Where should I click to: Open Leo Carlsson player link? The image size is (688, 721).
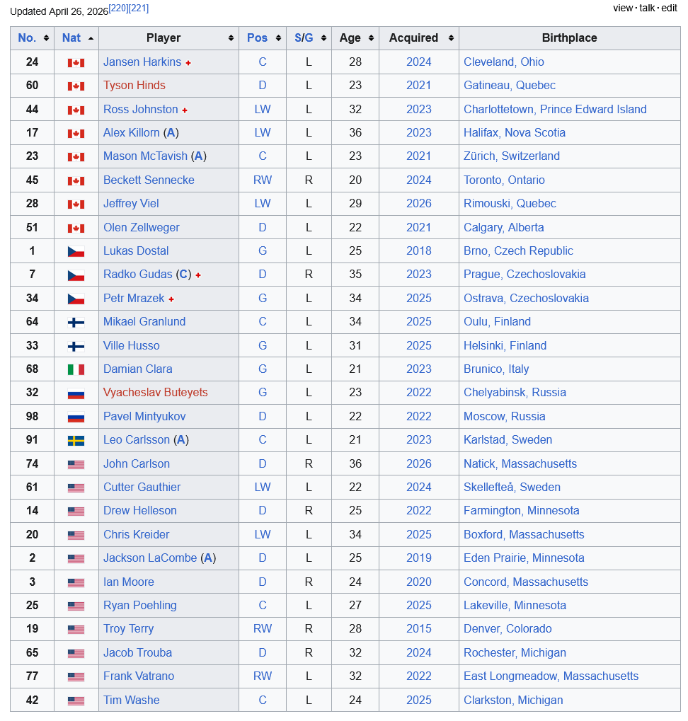coord(137,439)
